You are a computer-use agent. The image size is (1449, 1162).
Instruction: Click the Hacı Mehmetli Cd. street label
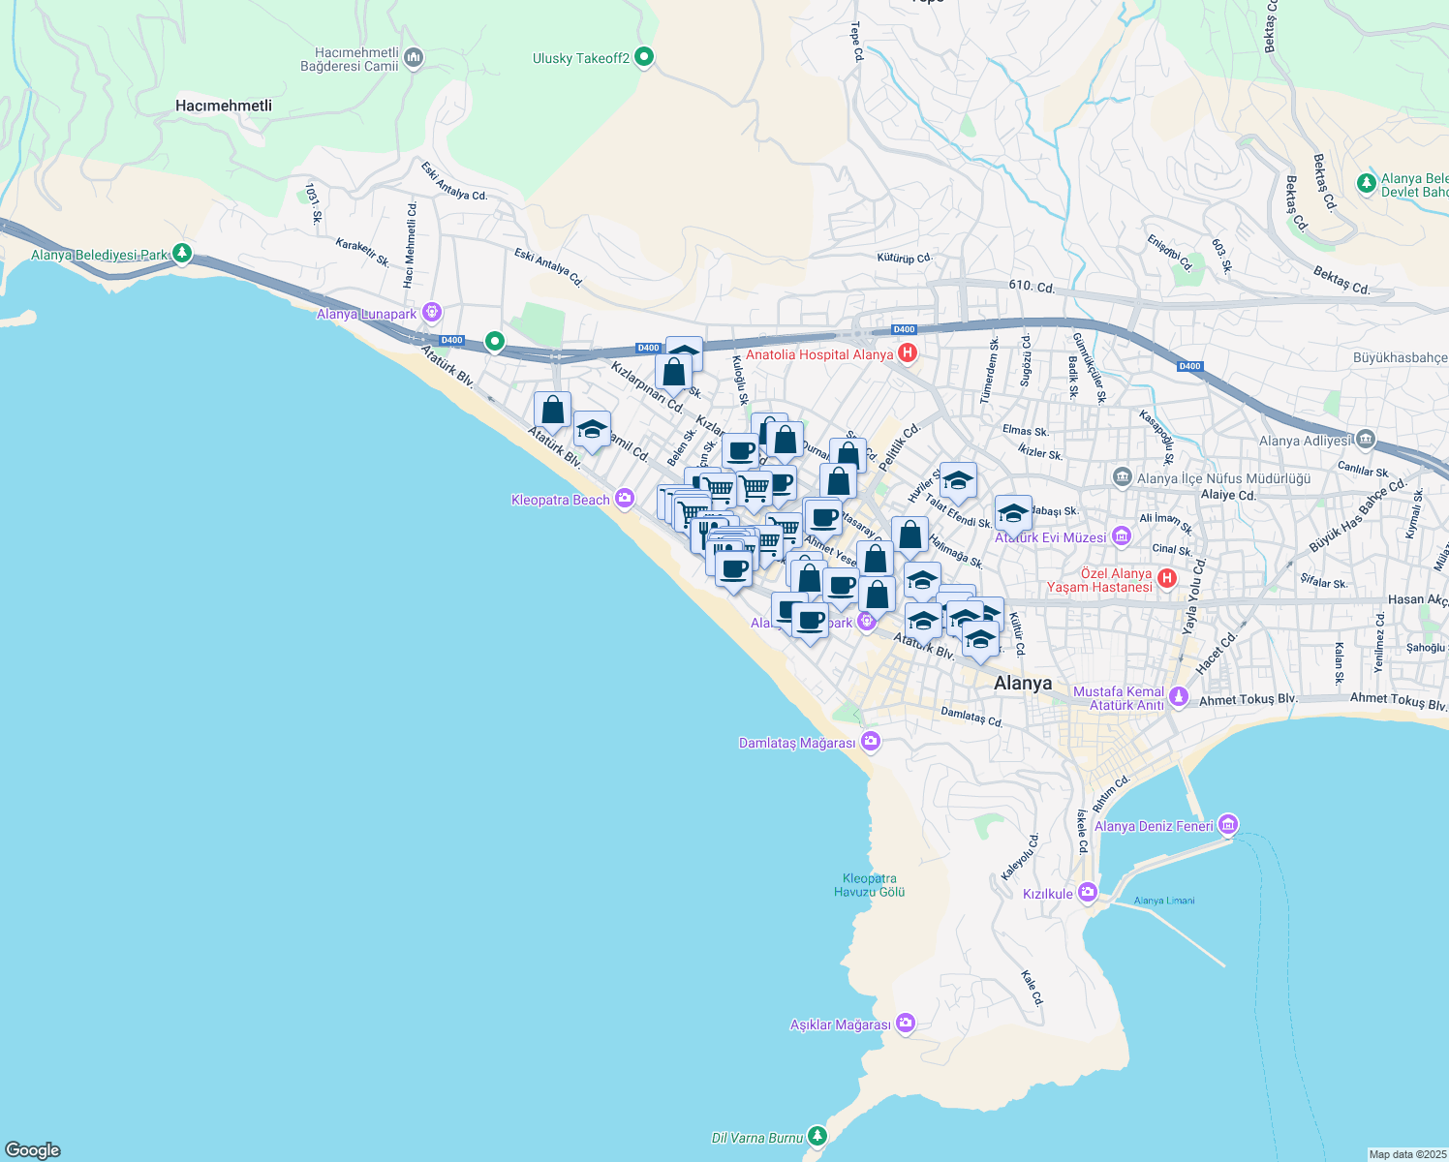tap(410, 244)
